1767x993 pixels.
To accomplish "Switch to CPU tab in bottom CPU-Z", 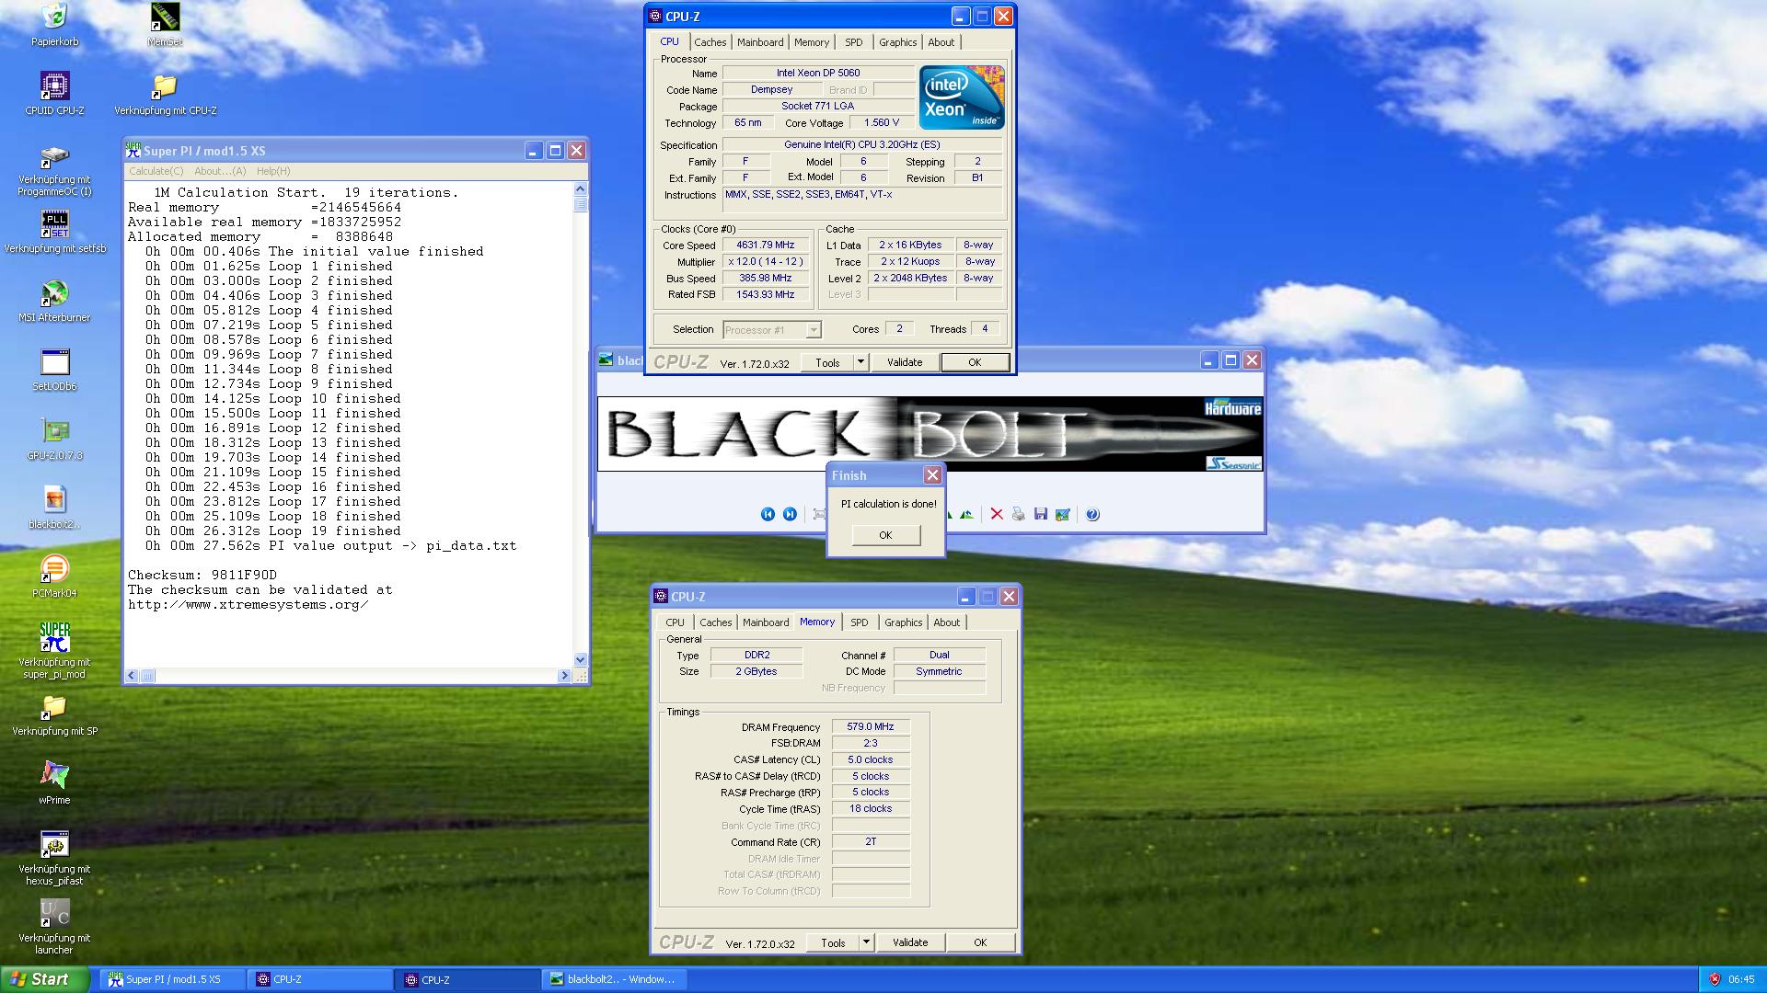I will point(675,622).
